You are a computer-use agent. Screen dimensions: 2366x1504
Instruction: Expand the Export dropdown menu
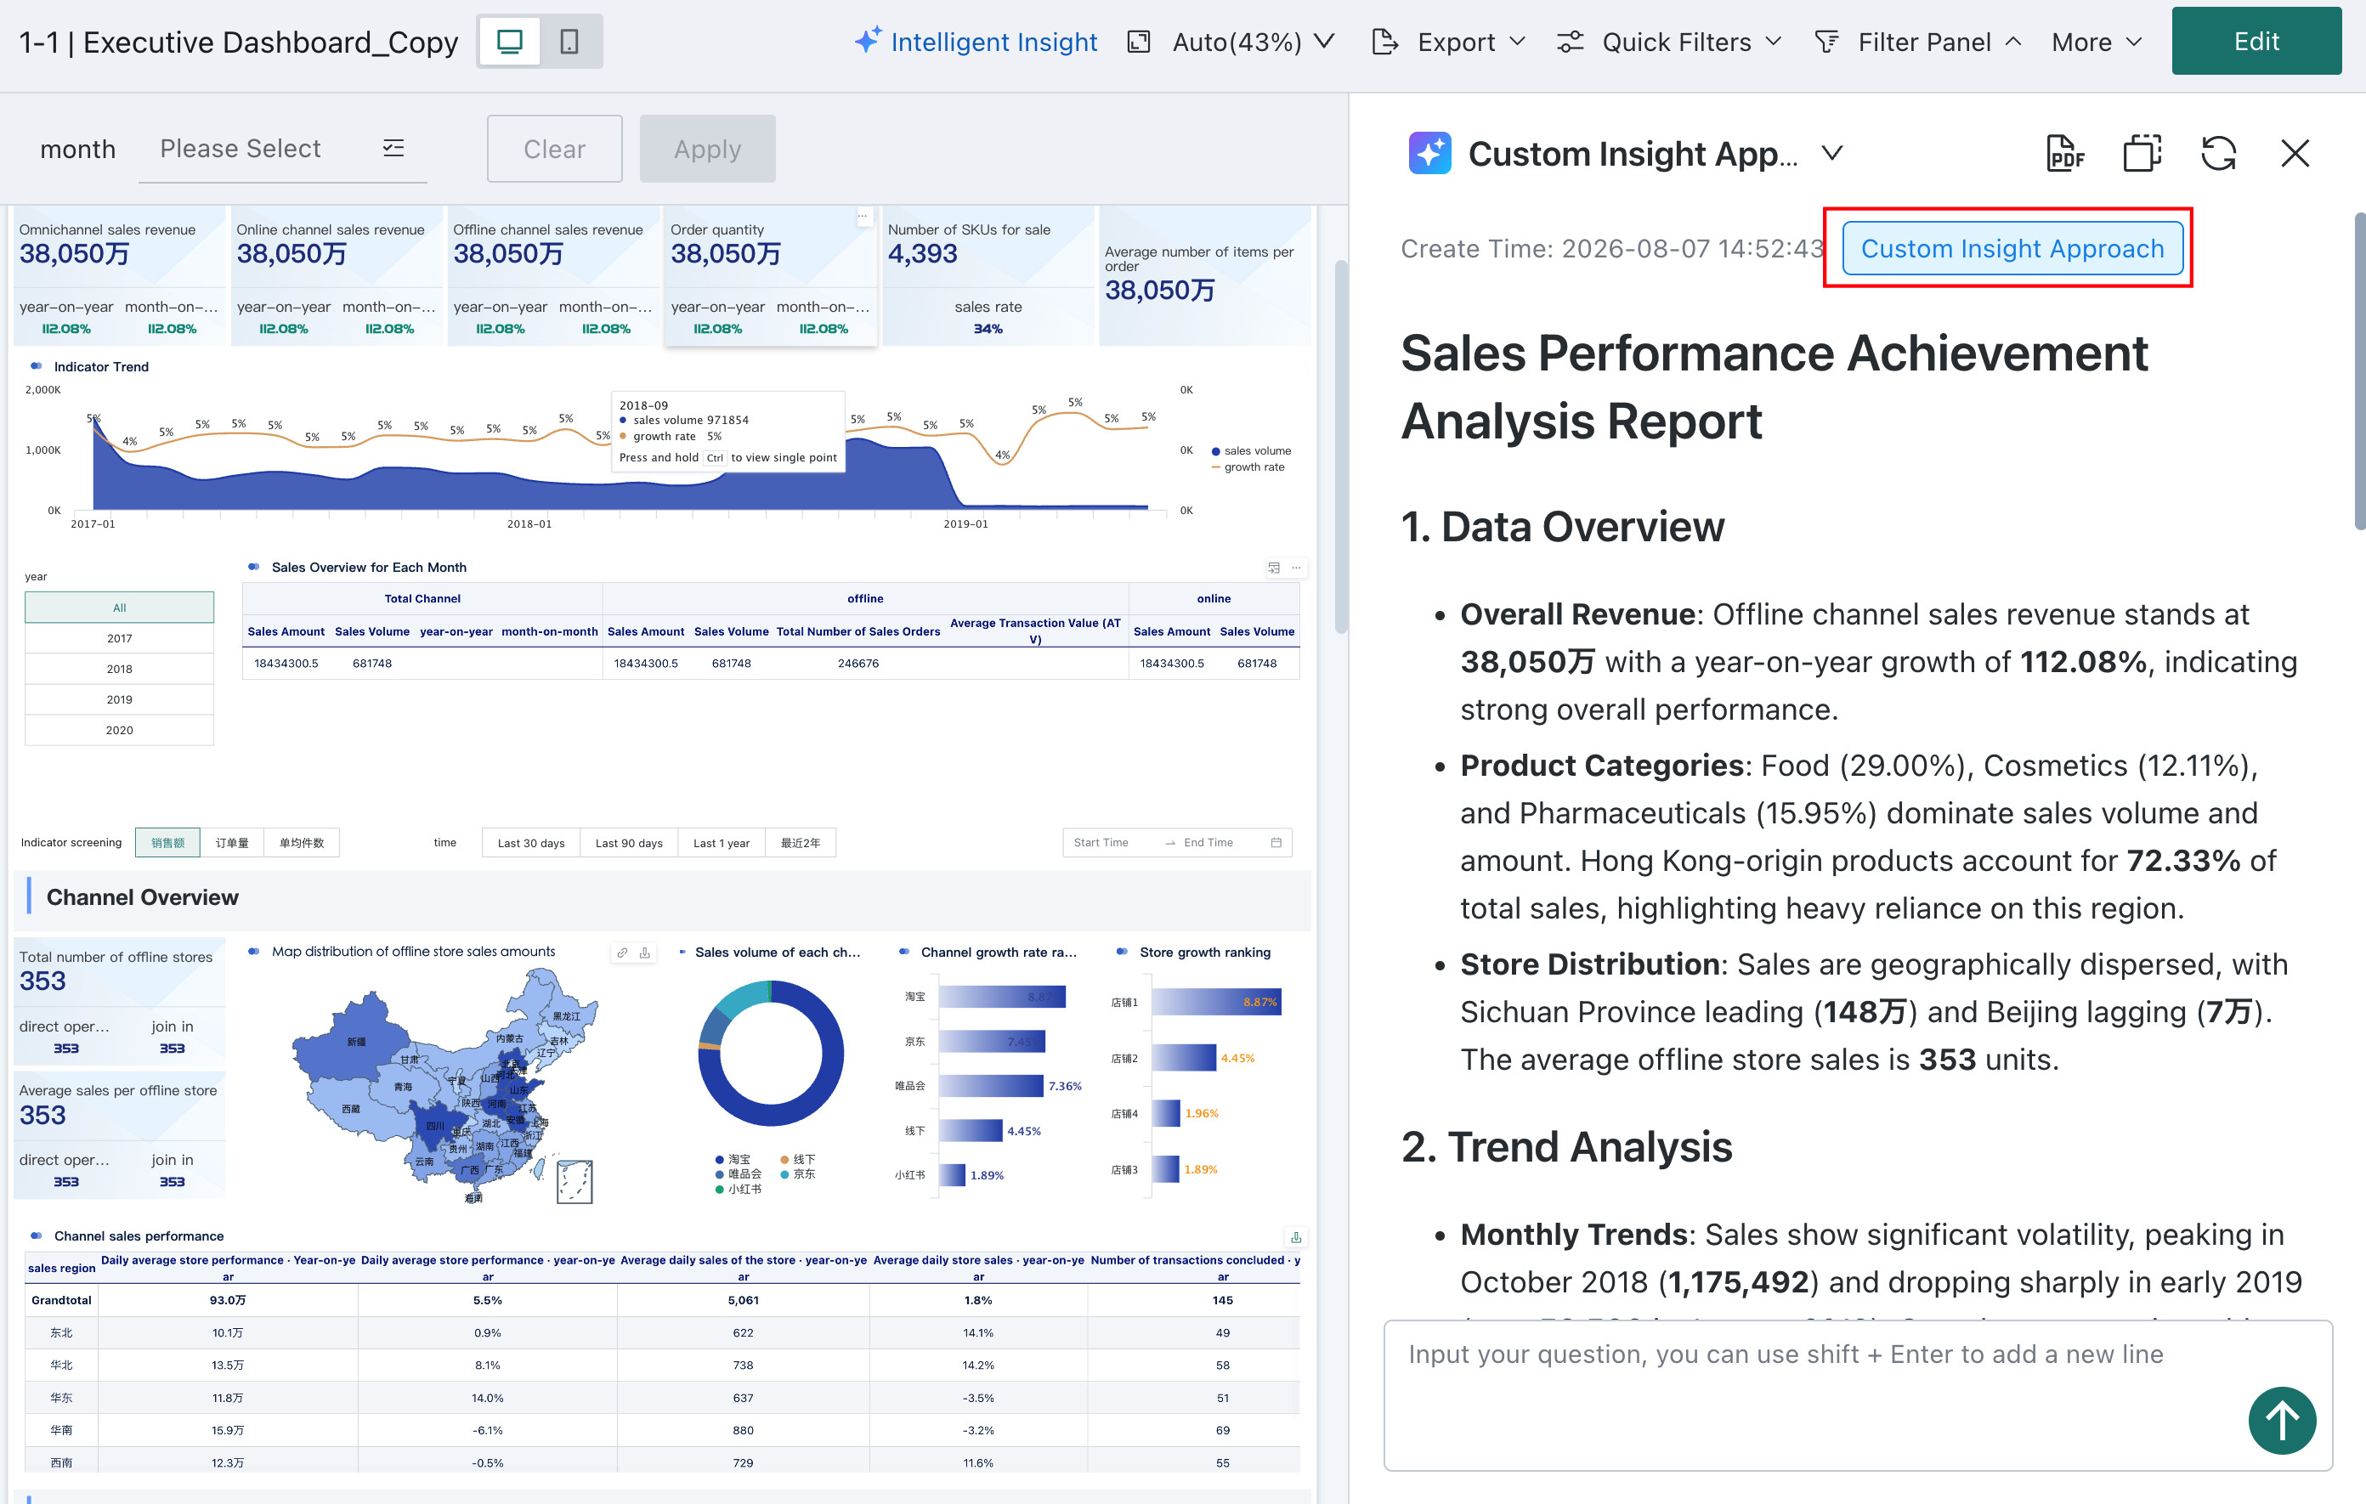coord(1449,42)
